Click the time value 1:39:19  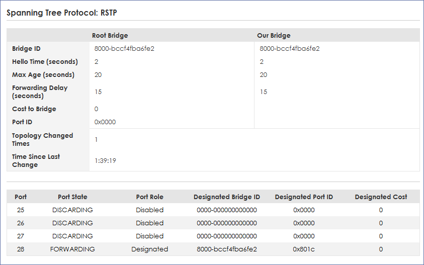[x=106, y=161]
